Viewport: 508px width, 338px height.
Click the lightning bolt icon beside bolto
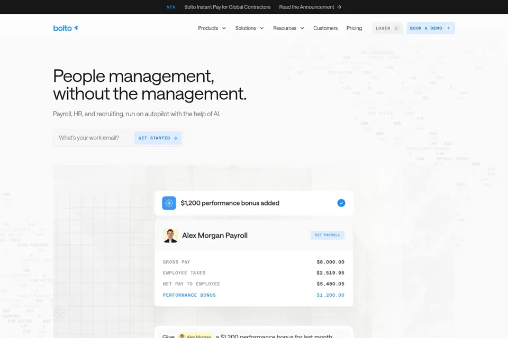click(x=76, y=28)
